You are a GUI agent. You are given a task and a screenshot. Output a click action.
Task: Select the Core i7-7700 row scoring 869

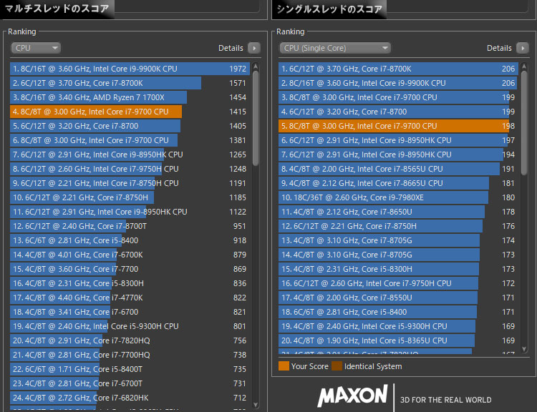point(130,270)
